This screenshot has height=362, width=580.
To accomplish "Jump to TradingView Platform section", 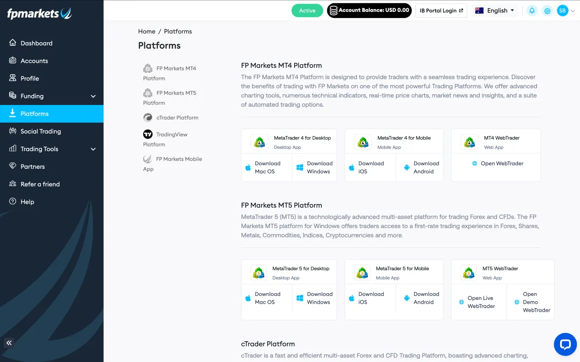I will point(165,139).
